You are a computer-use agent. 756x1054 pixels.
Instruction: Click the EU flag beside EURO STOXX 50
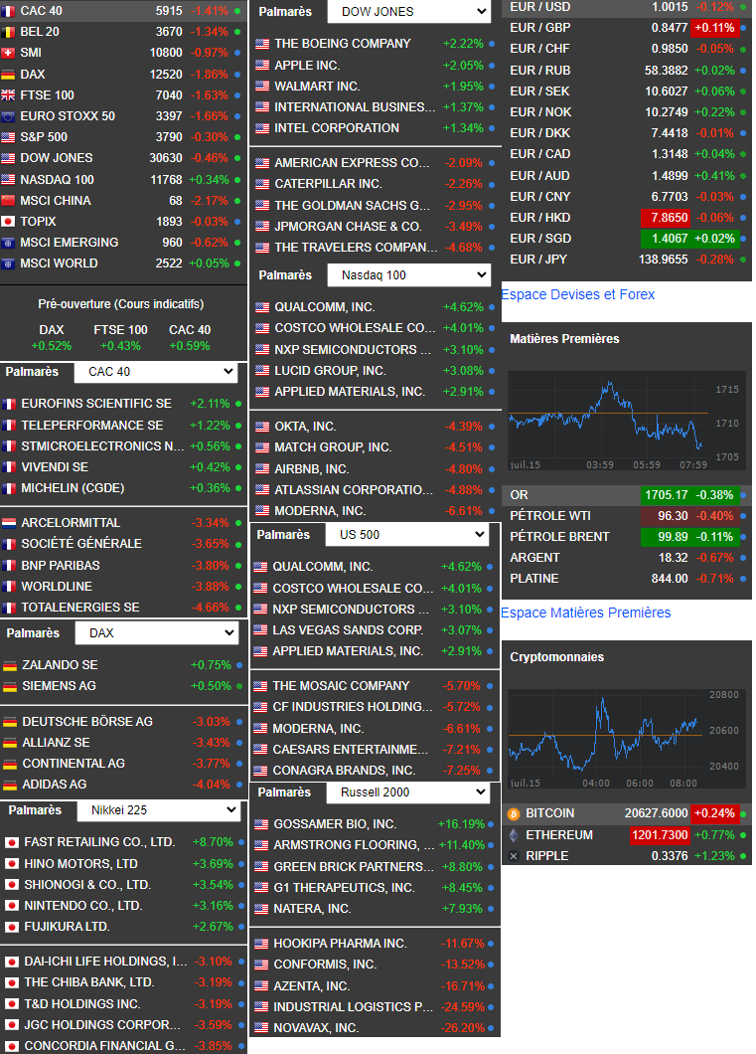(x=8, y=115)
